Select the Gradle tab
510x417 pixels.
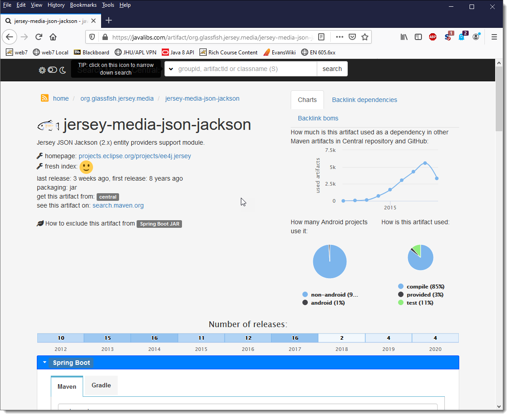point(101,386)
